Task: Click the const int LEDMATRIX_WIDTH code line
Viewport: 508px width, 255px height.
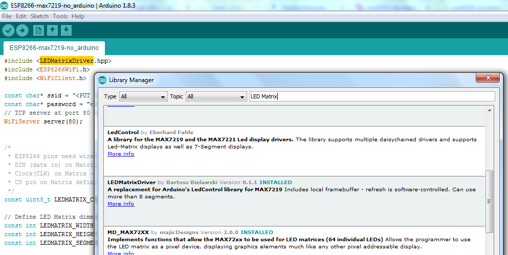Action: (49, 225)
